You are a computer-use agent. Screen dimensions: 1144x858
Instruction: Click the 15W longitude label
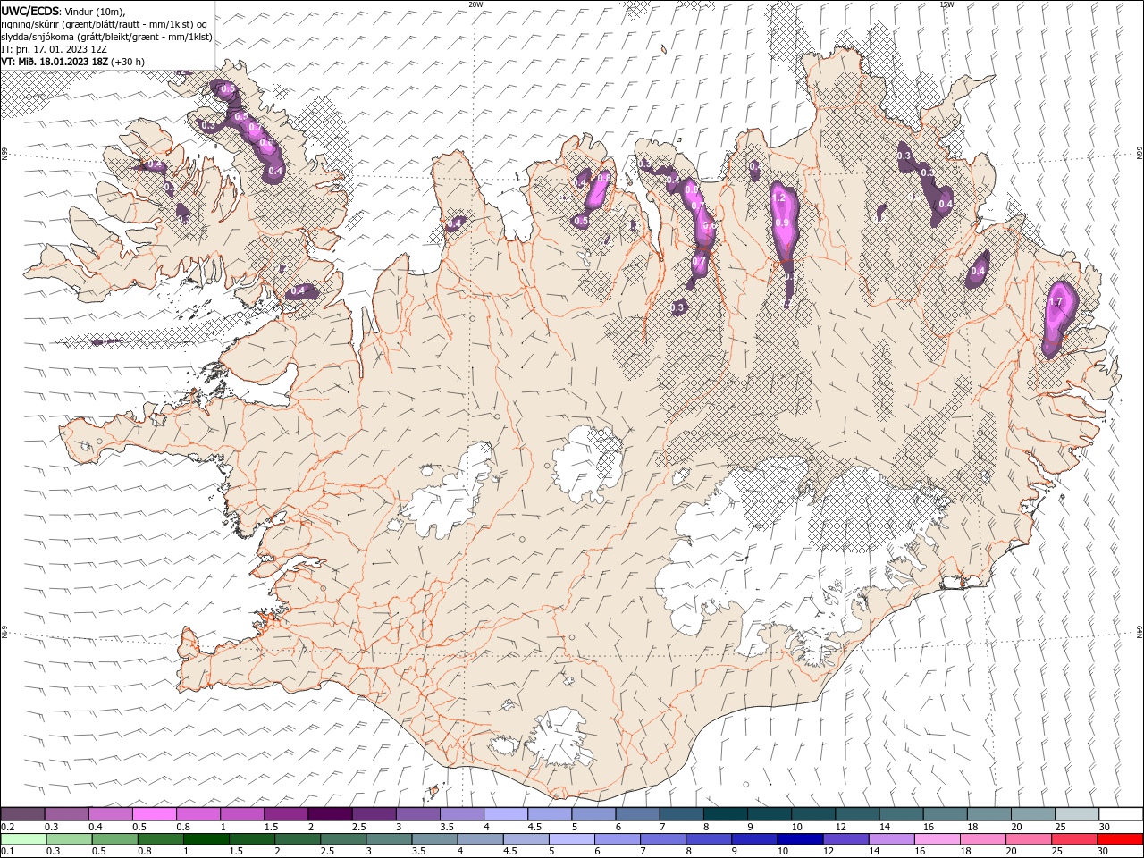point(946,4)
